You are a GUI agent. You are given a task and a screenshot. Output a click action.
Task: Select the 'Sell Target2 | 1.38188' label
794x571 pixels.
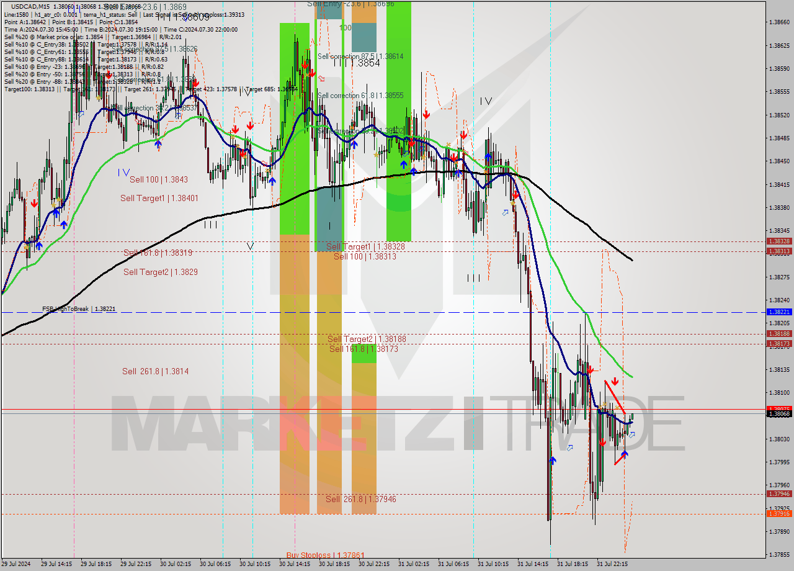[x=367, y=339]
